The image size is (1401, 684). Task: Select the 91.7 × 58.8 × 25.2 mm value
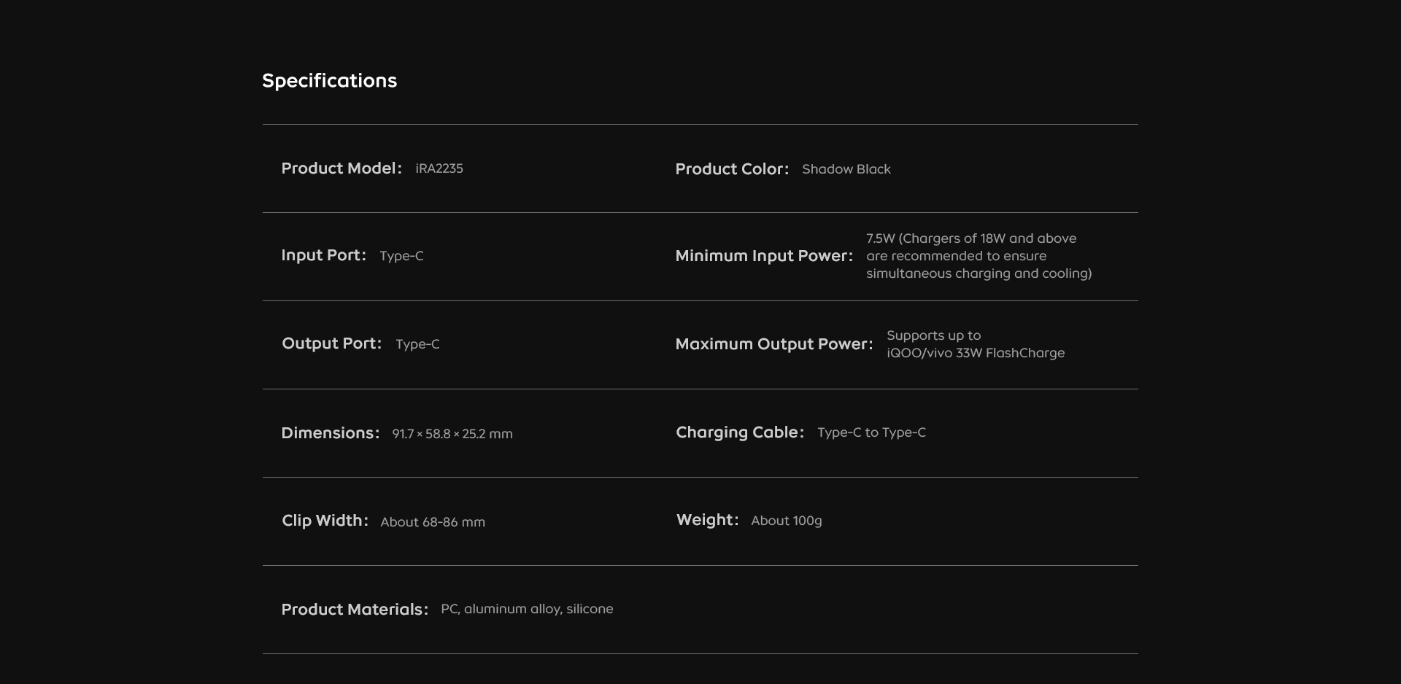click(x=452, y=434)
